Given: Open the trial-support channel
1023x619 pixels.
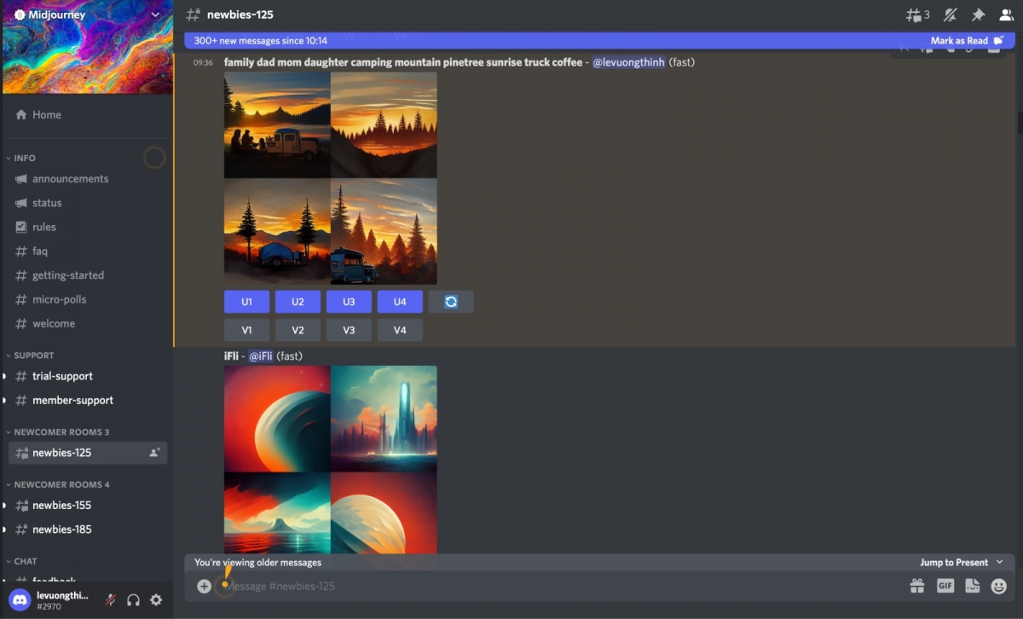Looking at the screenshot, I should tap(87, 376).
